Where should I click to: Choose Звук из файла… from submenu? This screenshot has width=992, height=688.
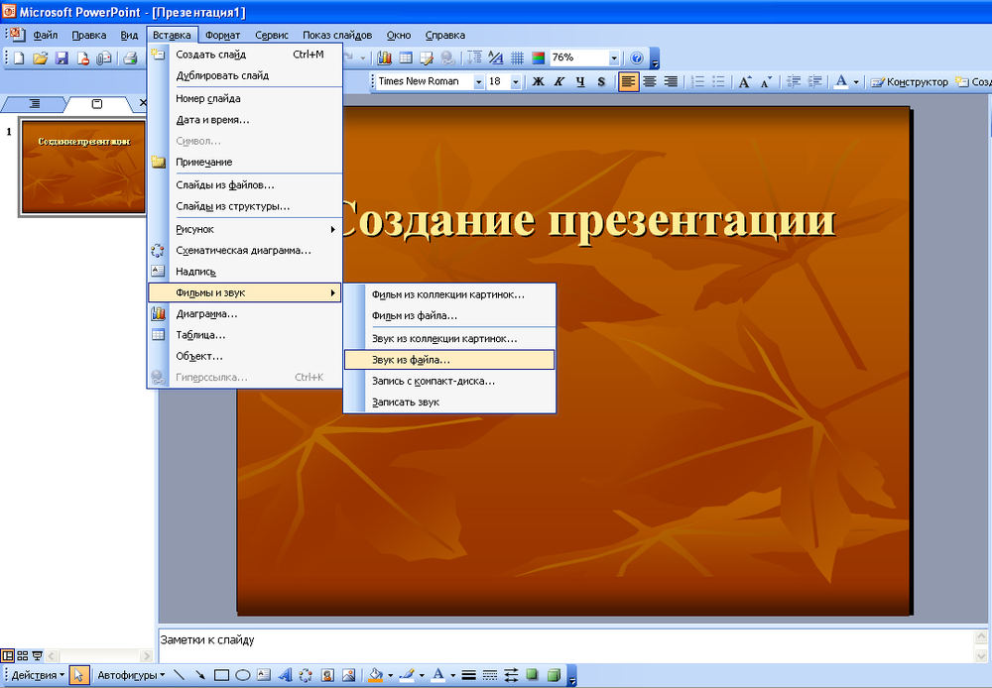coord(449,360)
